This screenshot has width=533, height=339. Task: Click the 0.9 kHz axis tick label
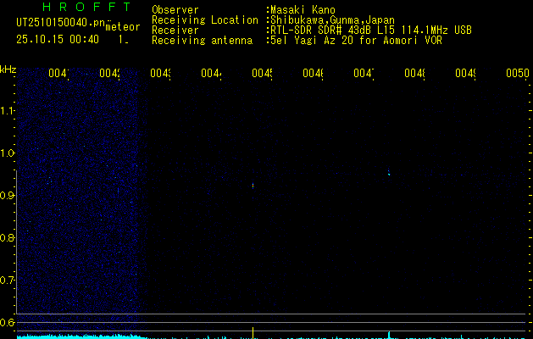(x=7, y=195)
